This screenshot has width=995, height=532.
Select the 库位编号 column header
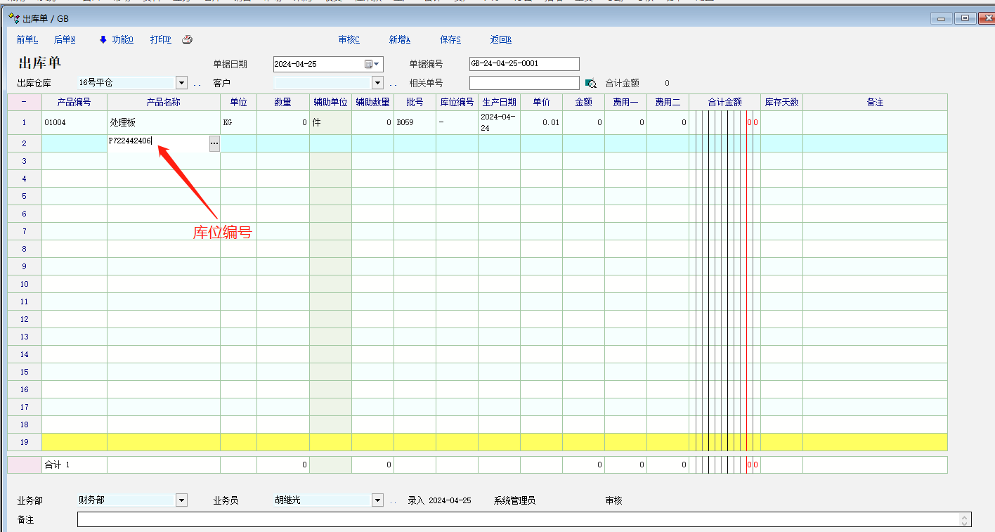coord(457,103)
